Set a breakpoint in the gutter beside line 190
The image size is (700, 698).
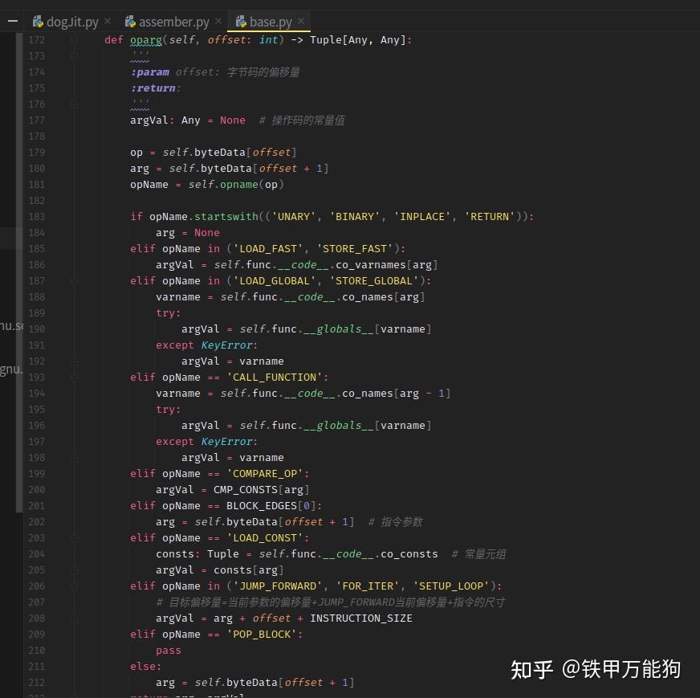(x=56, y=329)
